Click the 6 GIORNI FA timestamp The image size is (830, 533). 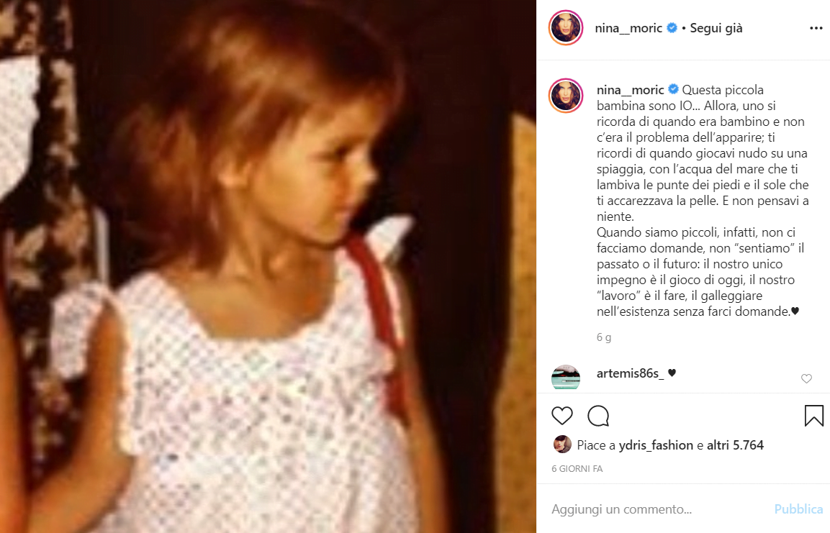coord(577,468)
